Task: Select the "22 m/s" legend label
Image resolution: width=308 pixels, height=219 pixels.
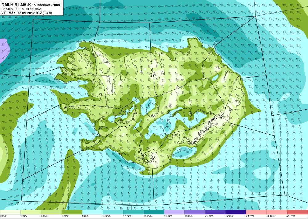Action: point(230,216)
